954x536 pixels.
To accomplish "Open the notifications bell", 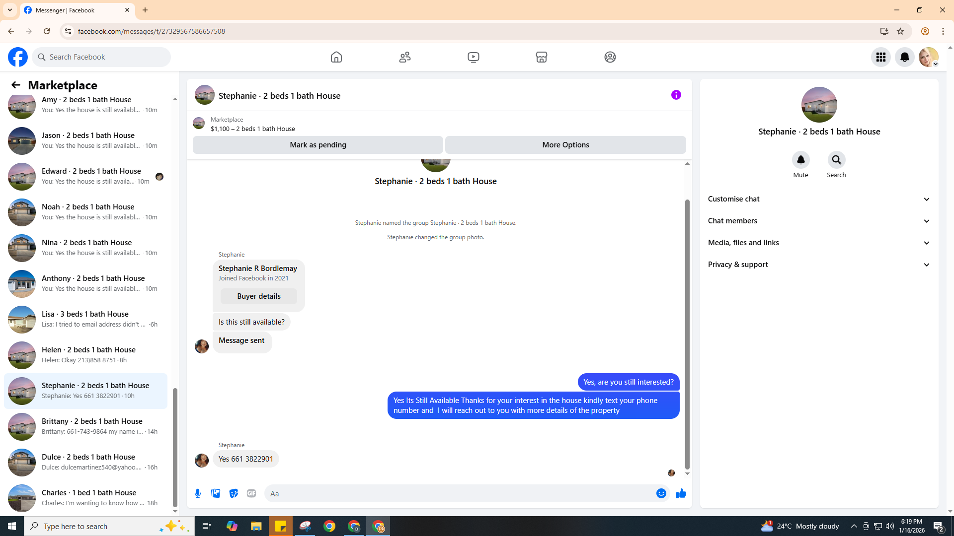I will tap(904, 57).
